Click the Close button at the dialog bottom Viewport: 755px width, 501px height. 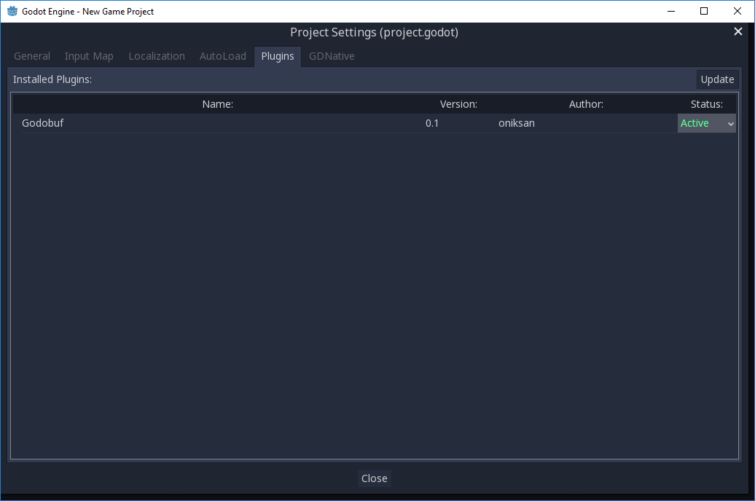pos(374,478)
